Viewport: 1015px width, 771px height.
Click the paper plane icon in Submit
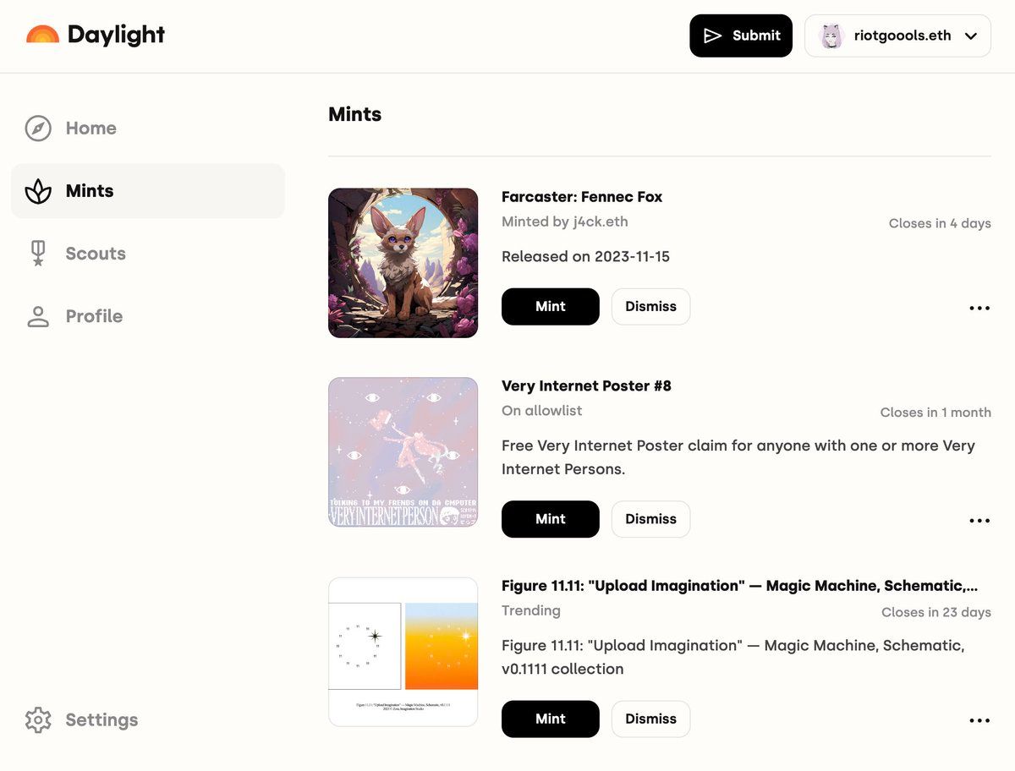(x=713, y=36)
